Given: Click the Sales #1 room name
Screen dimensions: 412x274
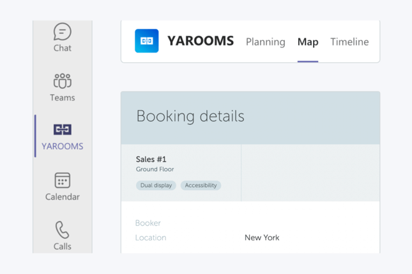Looking at the screenshot, I should point(151,159).
